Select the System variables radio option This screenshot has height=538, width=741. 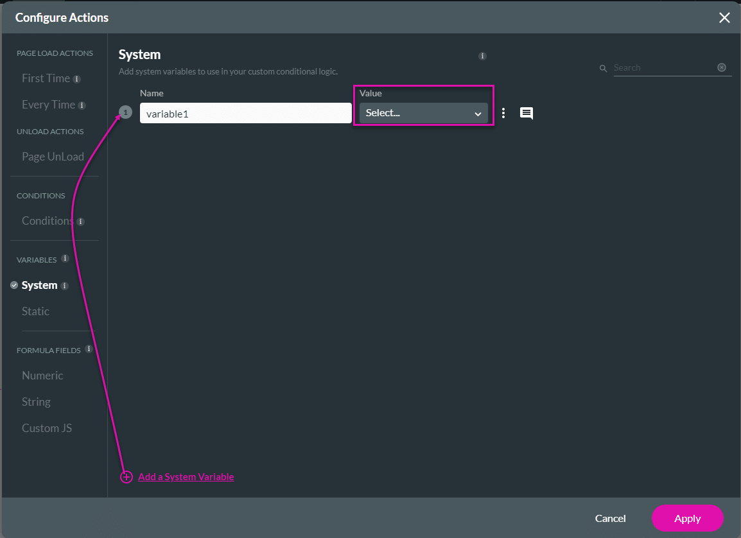pyautogui.click(x=14, y=285)
